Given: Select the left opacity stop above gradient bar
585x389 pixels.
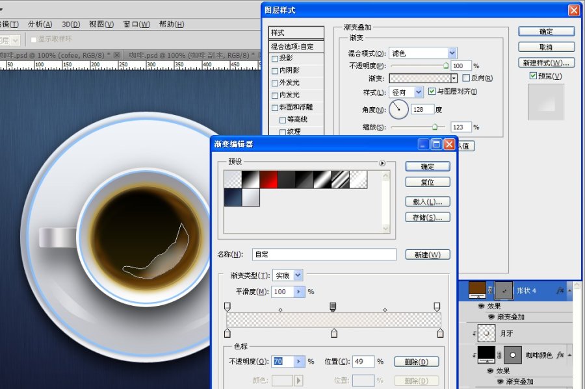Looking at the screenshot, I should coord(227,307).
